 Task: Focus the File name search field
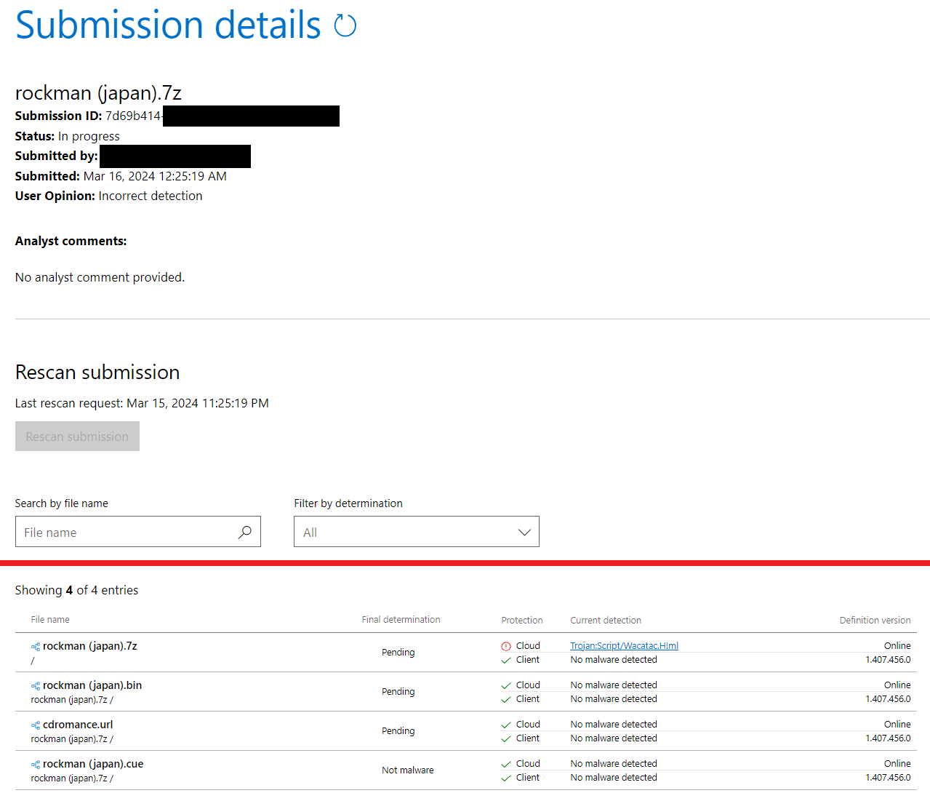click(127, 532)
